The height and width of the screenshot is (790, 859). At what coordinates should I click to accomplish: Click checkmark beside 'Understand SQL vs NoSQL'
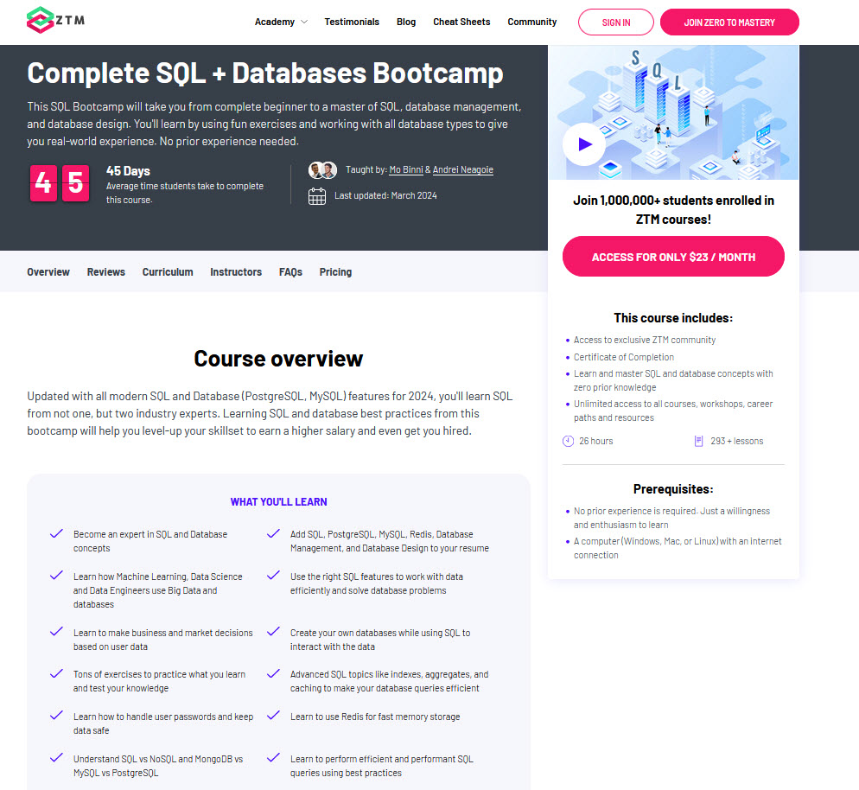tap(56, 758)
